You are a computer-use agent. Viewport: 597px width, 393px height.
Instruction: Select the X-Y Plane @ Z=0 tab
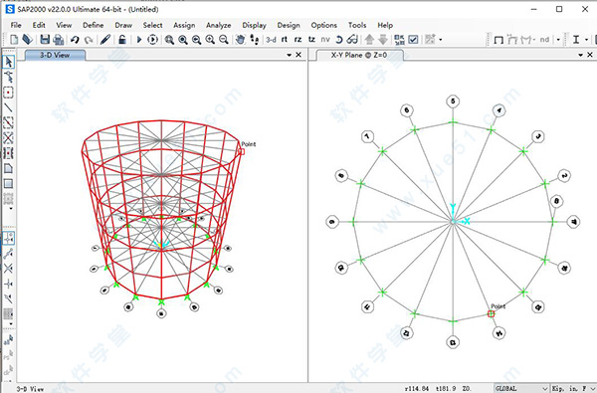pyautogui.click(x=358, y=55)
